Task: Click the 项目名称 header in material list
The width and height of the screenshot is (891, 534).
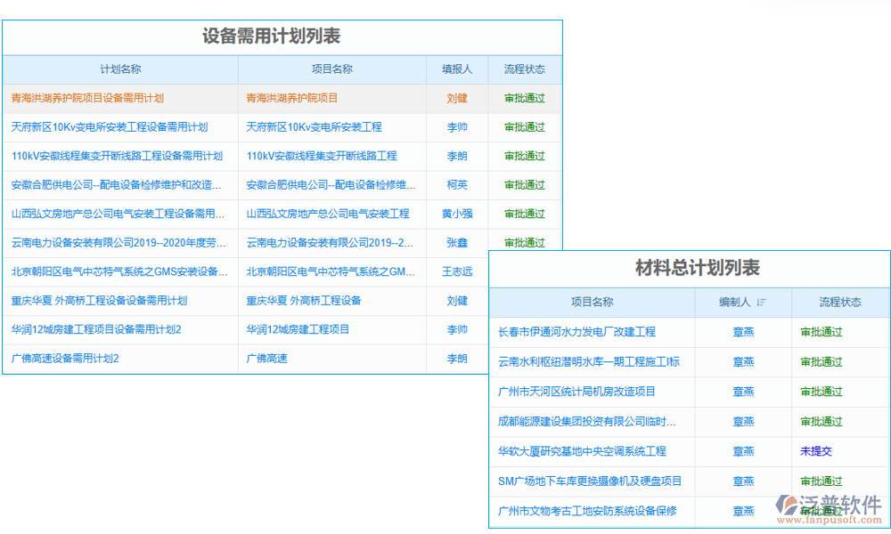Action: (x=592, y=303)
